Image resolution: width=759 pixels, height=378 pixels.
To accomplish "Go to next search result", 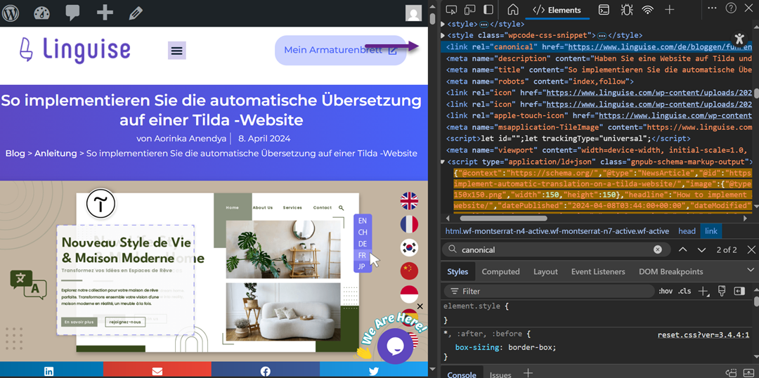I will pos(701,249).
